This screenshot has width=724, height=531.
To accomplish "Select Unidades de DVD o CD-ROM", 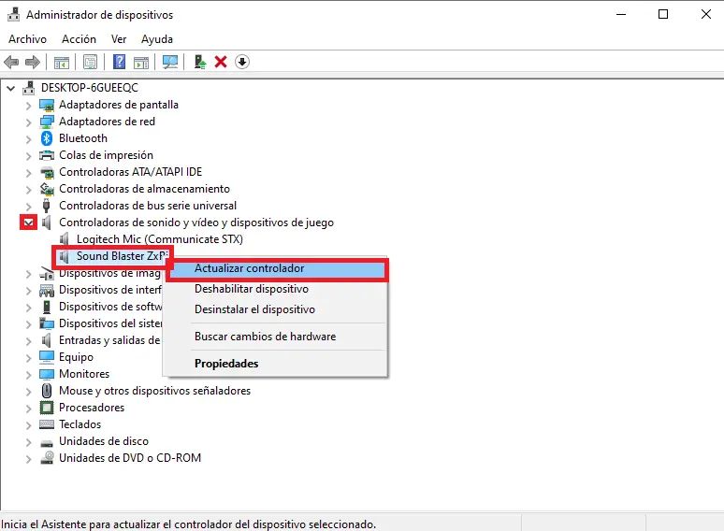I will tap(130, 458).
